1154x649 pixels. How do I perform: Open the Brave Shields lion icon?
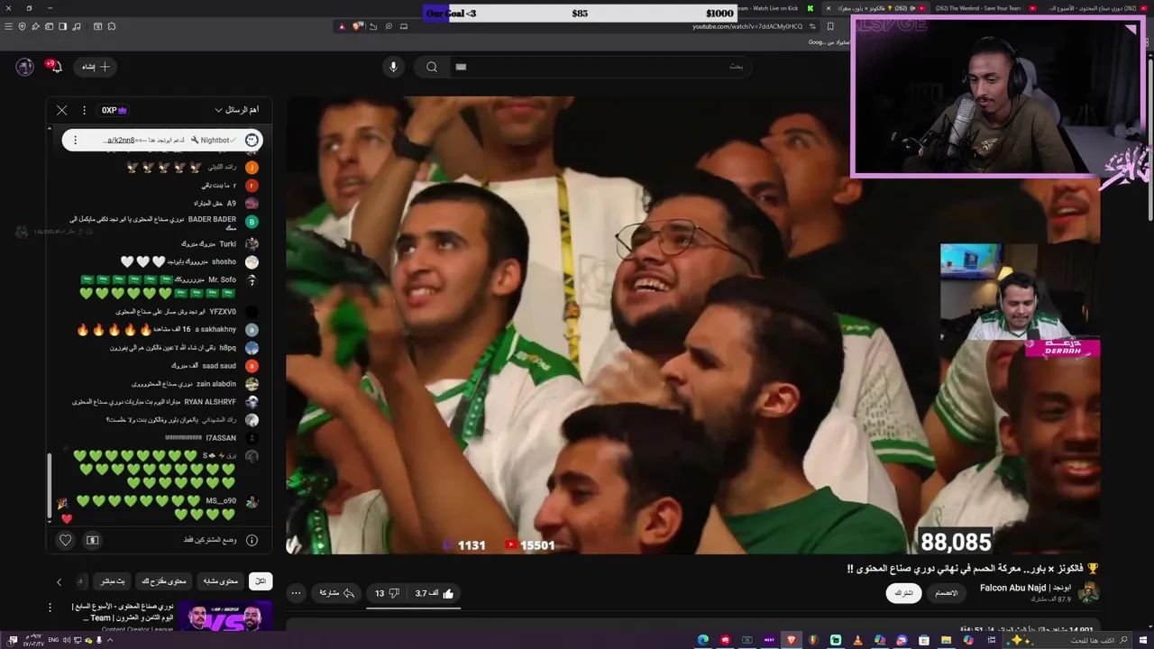tap(357, 26)
